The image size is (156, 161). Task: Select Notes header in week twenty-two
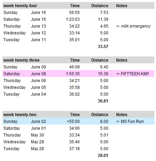pos(122,115)
